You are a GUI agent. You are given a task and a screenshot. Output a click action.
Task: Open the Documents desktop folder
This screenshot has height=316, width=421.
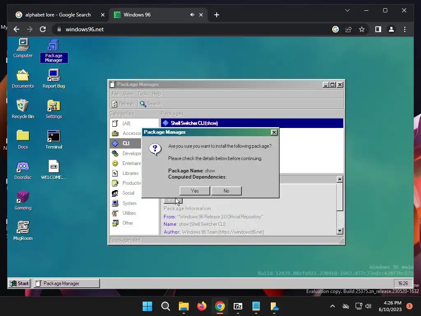(23, 79)
